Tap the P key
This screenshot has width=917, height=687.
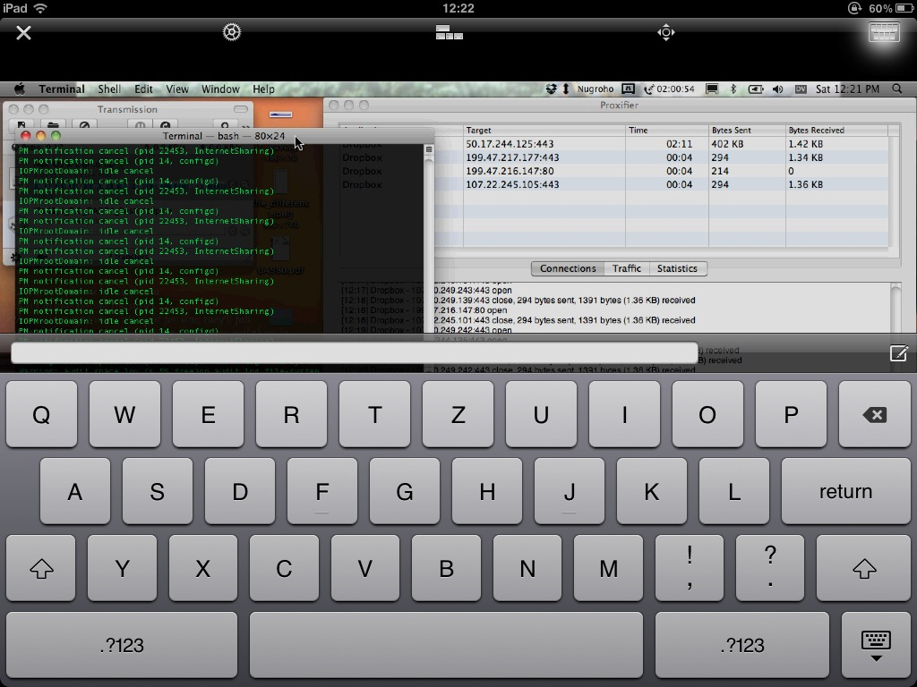(791, 414)
